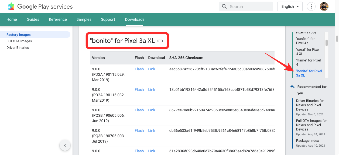
Task: Type in the Search input field
Action: [249, 6]
